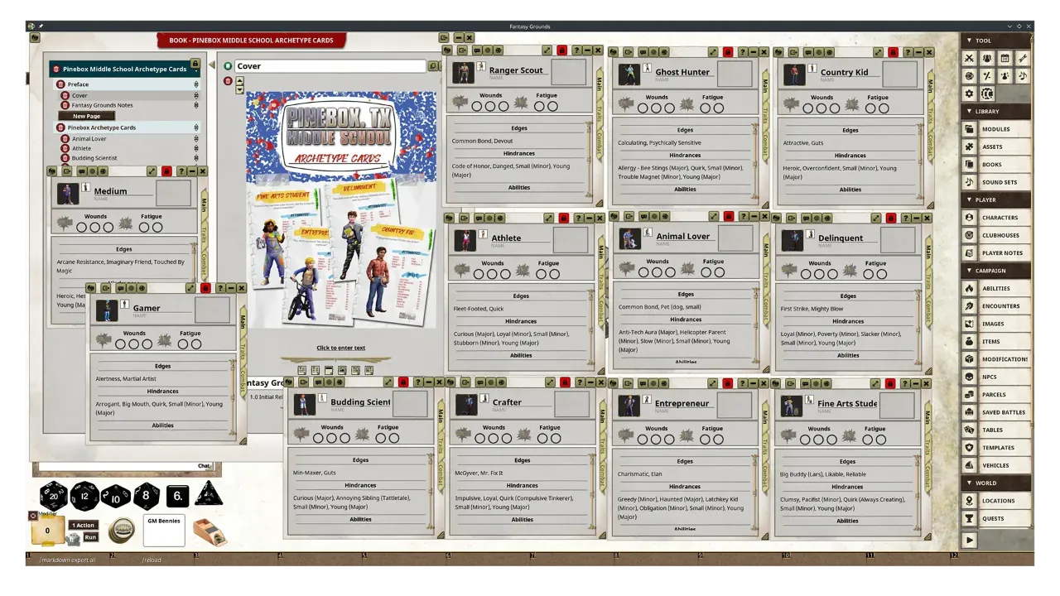Screen dimensions: 1060x596
Task: Open Encounters list
Action: tap(997, 305)
